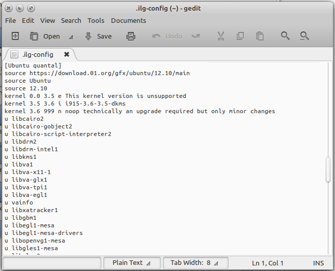This screenshot has width=335, height=271.
Task: Minimize the gedit window
Action: [x=20, y=8]
